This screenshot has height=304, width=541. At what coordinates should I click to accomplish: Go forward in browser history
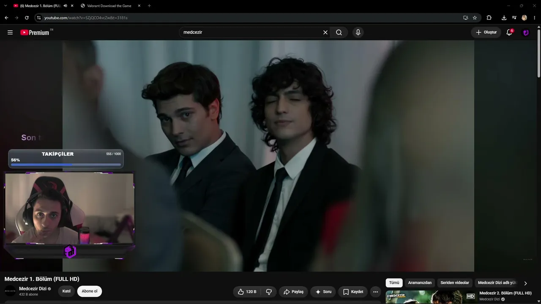click(16, 18)
